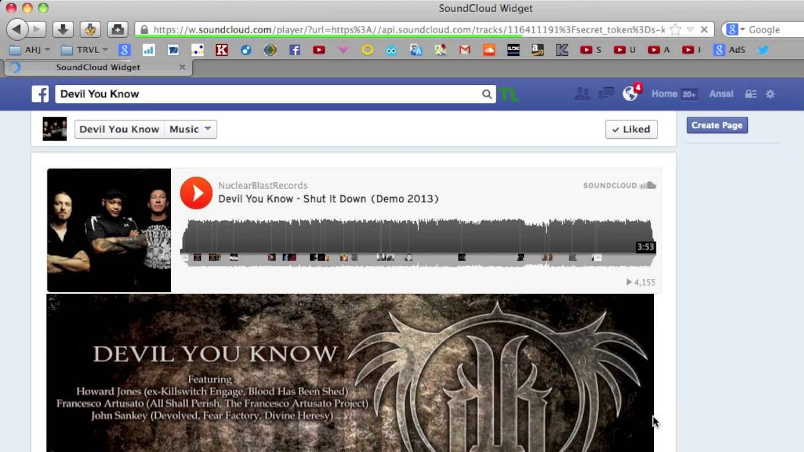Expand the TRVL bookmarks folder
The image size is (804, 452).
(85, 50)
